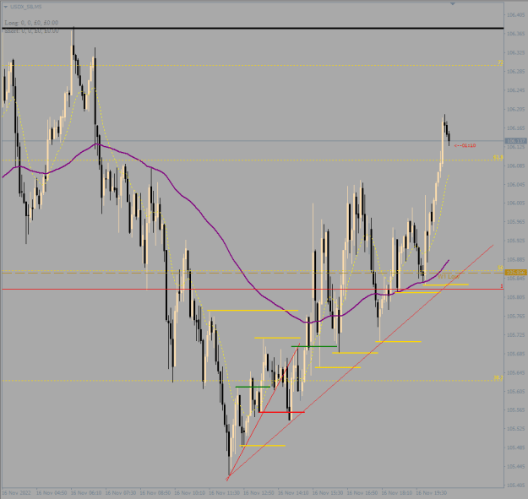The image size is (528, 499).
Task: Click the small triangle marker at top of chart
Action: [453, 3]
